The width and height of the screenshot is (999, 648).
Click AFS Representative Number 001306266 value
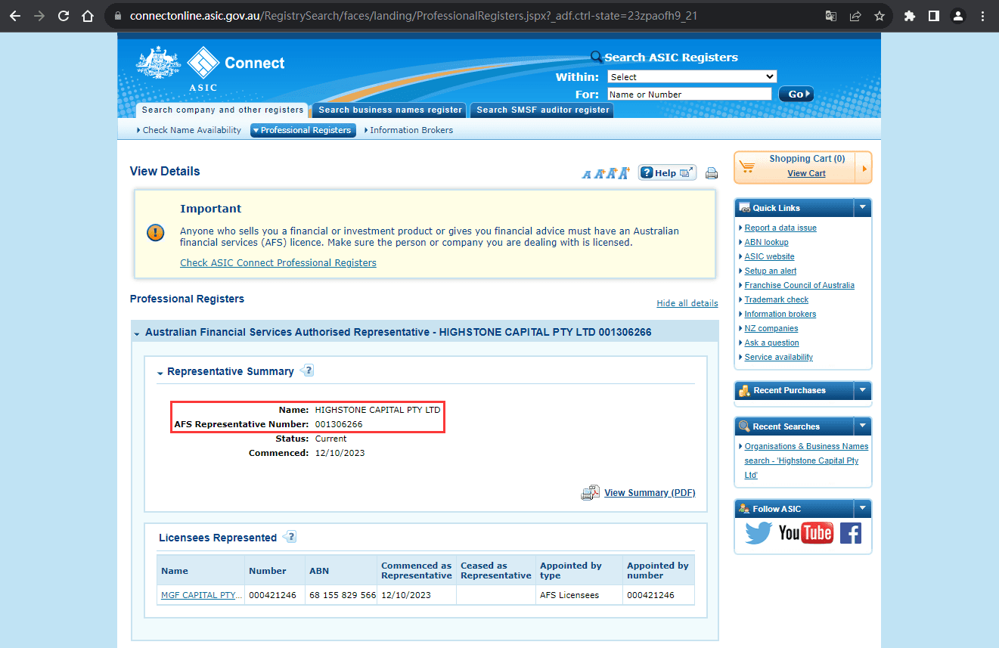[339, 424]
